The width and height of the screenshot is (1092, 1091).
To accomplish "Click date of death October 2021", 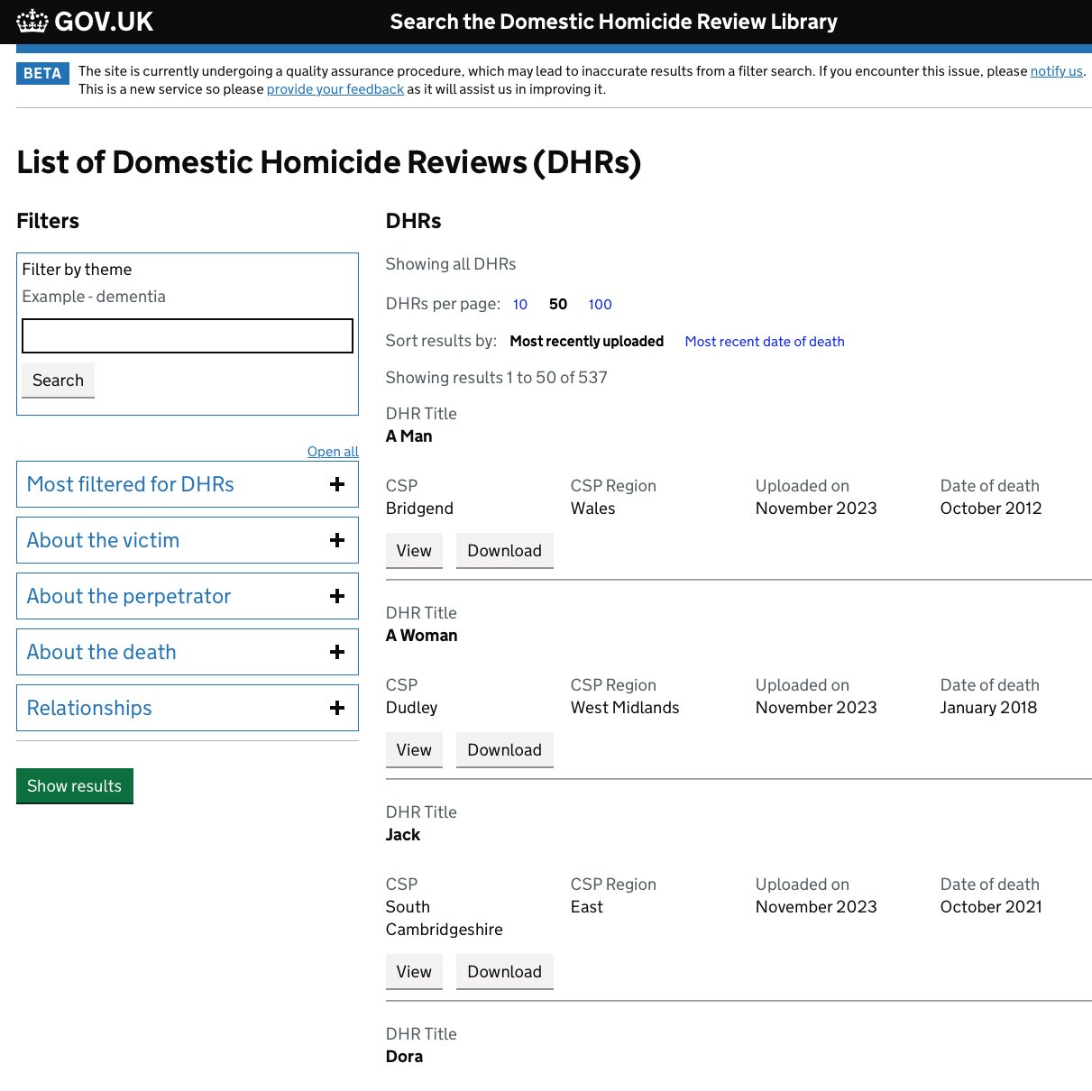I will tap(991, 907).
